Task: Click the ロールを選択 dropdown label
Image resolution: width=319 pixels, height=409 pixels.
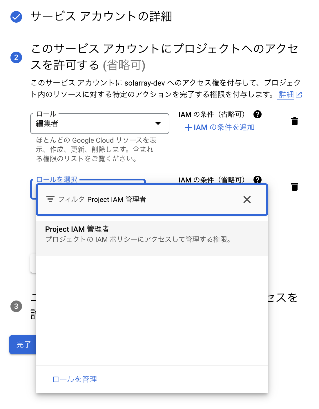Action: coord(57,180)
